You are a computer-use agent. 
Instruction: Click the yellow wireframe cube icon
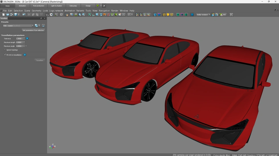[x=164, y=14]
